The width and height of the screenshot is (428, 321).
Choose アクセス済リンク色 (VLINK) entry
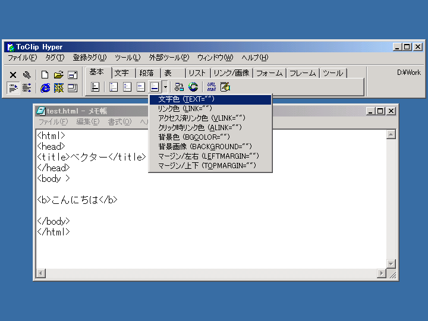(210, 118)
